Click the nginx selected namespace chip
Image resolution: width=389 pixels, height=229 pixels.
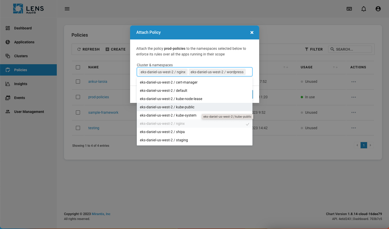click(x=163, y=72)
